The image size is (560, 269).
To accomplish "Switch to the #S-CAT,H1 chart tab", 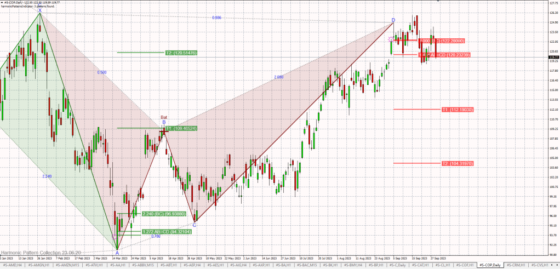I will point(420,265).
